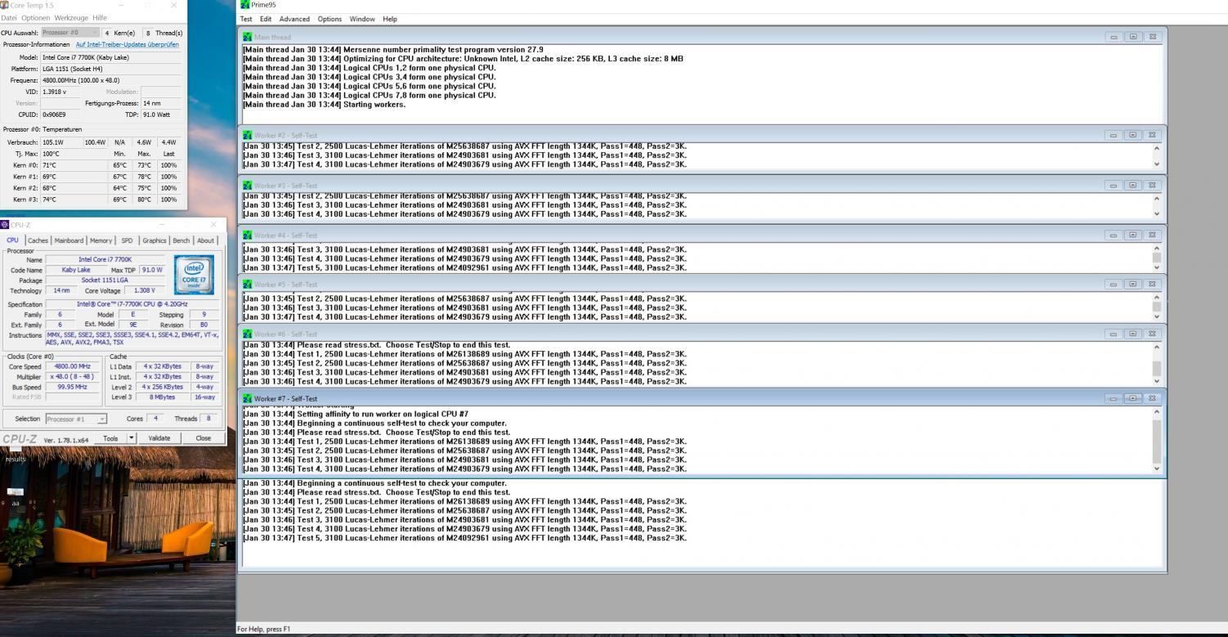Image resolution: width=1228 pixels, height=637 pixels.
Task: Select the 'results' desktop icon
Action: coord(16,454)
